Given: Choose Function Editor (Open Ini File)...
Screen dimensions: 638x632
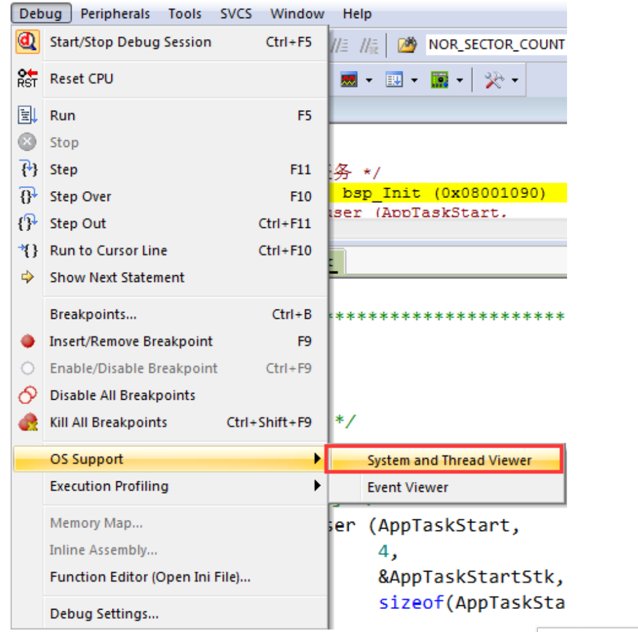Looking at the screenshot, I should click(x=170, y=576).
